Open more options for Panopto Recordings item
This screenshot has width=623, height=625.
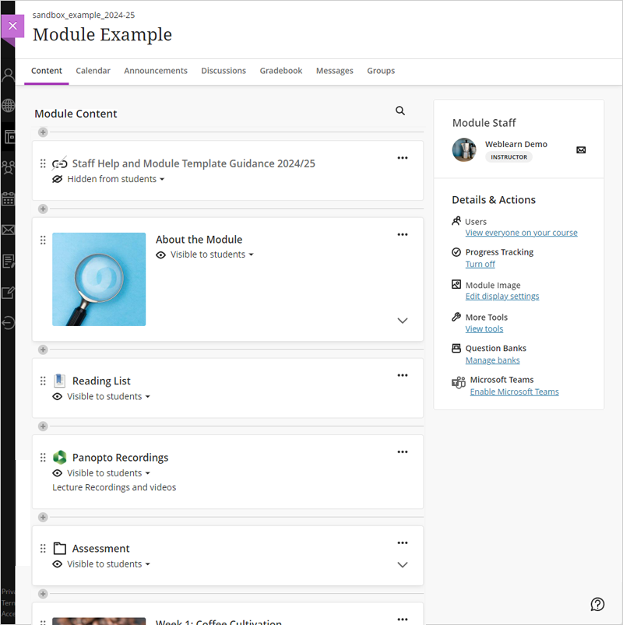[x=403, y=451]
